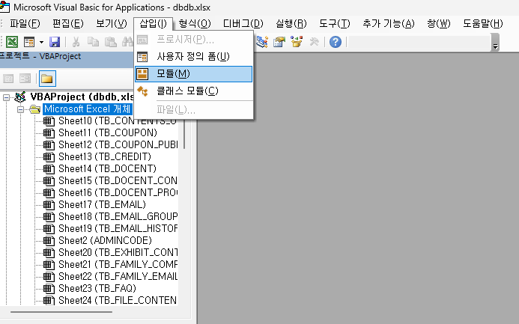The image size is (519, 324).
Task: Click View Code icon in project panel
Action: [x=8, y=79]
